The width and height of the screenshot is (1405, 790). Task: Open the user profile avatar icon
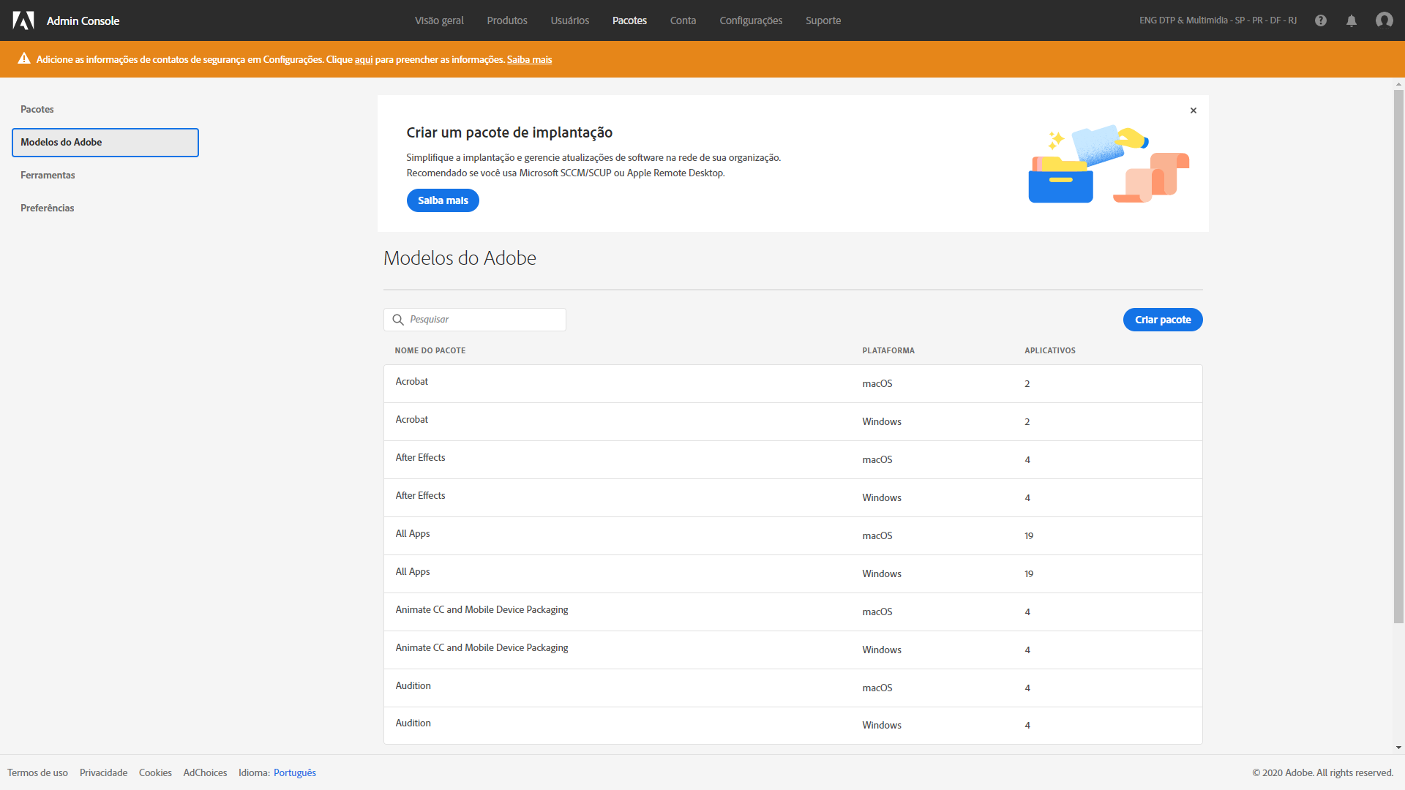pos(1384,20)
